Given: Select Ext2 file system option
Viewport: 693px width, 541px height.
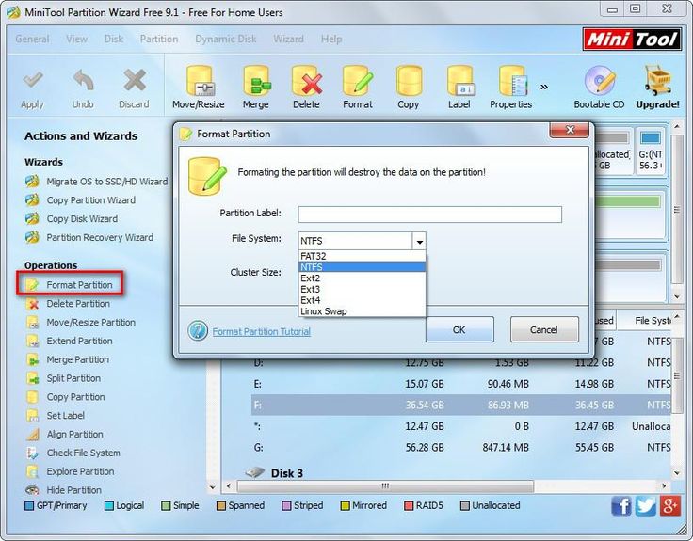Looking at the screenshot, I should (x=362, y=278).
